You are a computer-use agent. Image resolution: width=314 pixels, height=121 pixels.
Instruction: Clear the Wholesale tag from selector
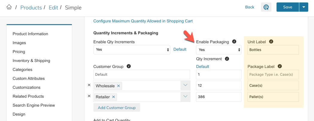[x=118, y=86]
